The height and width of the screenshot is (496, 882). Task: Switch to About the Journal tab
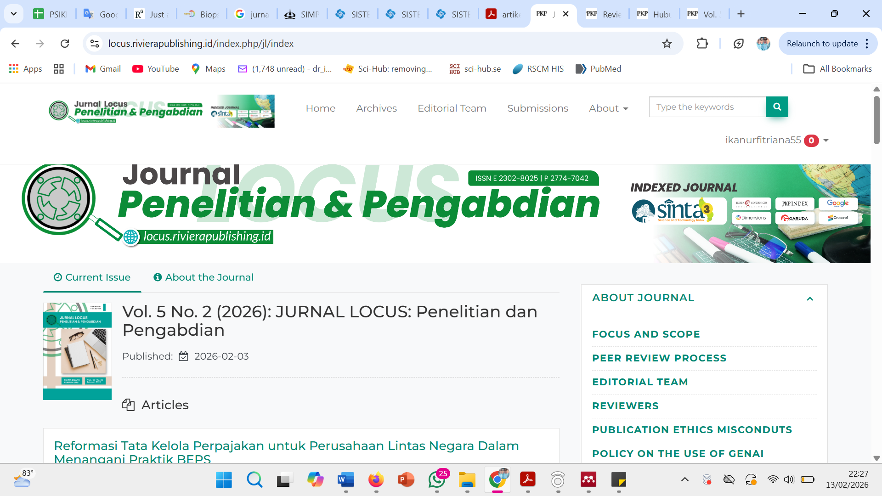[x=204, y=277]
